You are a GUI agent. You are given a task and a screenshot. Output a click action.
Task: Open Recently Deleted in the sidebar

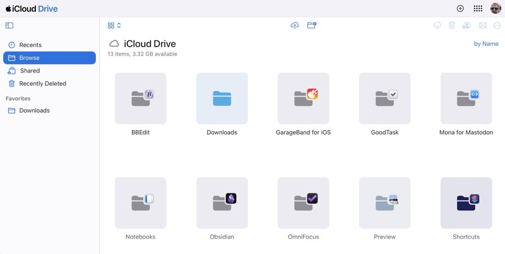(x=50, y=84)
